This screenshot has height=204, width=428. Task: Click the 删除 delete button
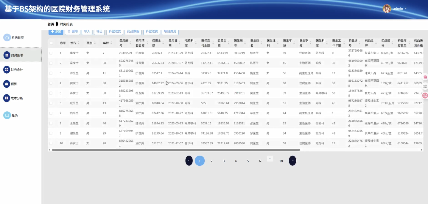pos(72,31)
